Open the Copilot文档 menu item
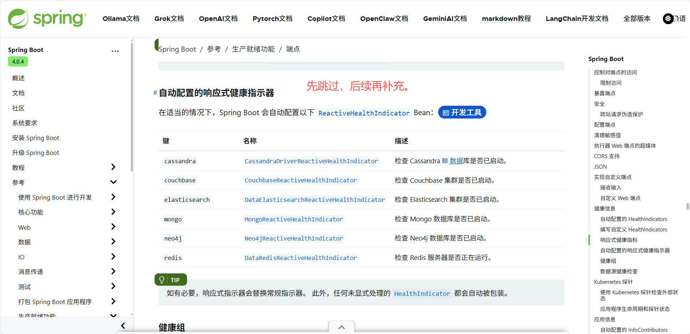The height and width of the screenshot is (334, 690). pyautogui.click(x=326, y=18)
